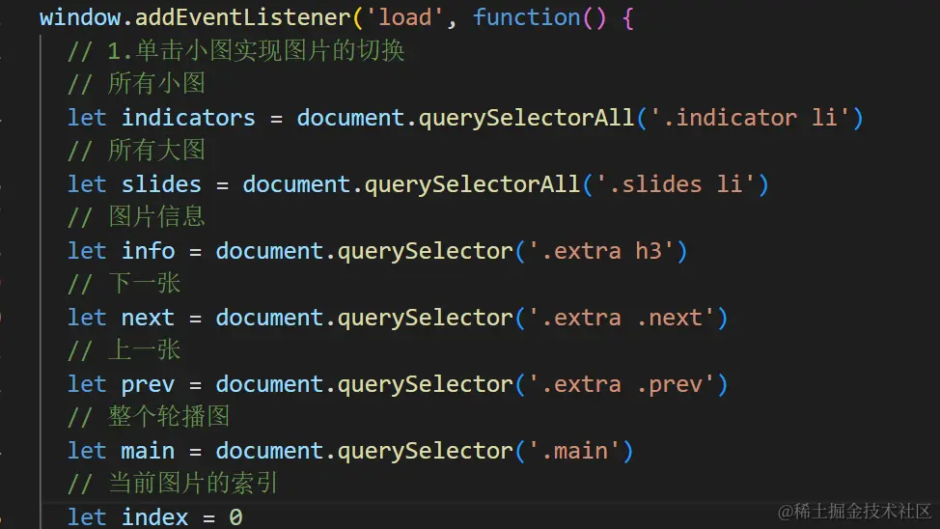940x529 pixels.
Task: Click 'document' on the slides line
Action: [x=296, y=184]
